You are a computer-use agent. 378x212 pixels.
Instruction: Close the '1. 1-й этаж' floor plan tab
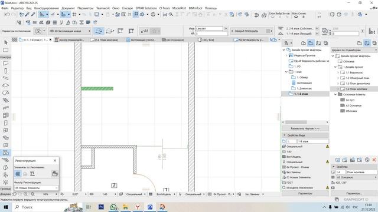point(50,39)
